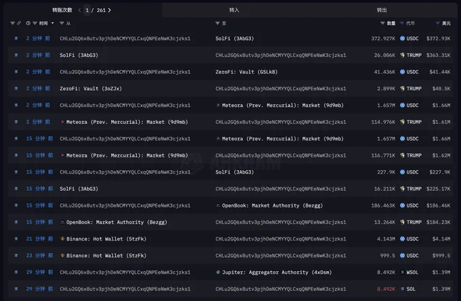
Task: Go to the previous page of transfers
Action: 79,10
